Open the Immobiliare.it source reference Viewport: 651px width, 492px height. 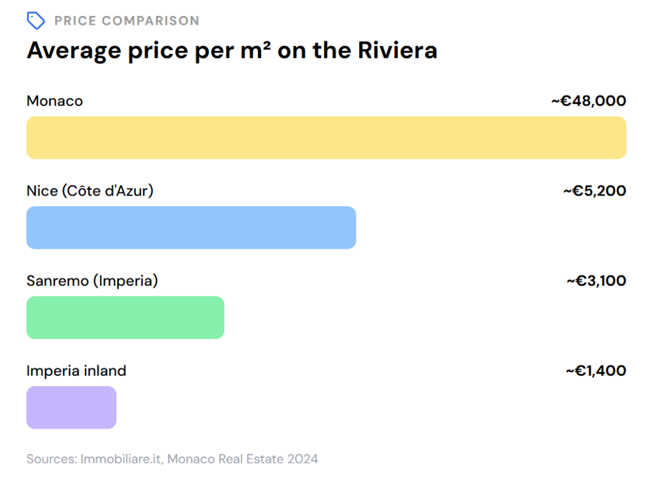[x=122, y=458]
